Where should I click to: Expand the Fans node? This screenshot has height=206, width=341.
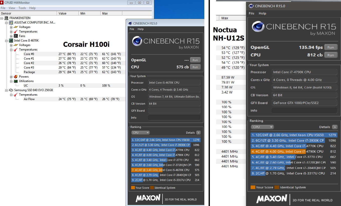tap(11, 36)
